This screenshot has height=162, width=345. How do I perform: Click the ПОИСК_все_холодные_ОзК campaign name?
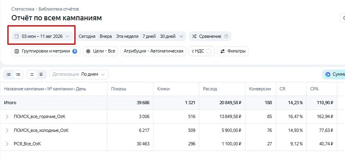tap(41, 130)
